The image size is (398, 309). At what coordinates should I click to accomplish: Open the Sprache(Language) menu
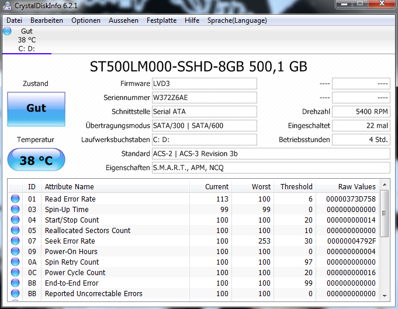(x=237, y=20)
